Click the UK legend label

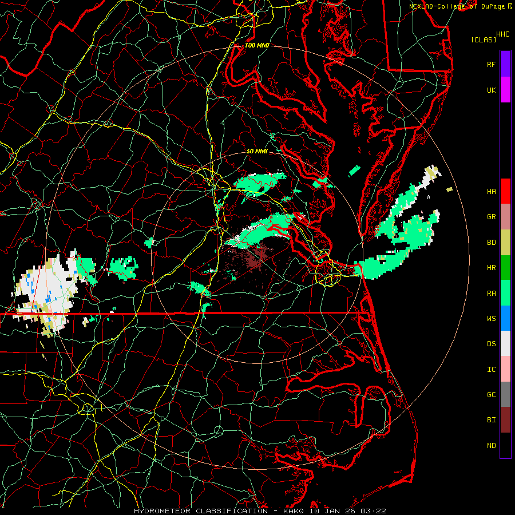pyautogui.click(x=491, y=90)
